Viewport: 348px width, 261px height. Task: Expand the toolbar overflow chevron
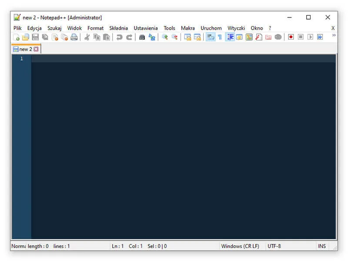click(334, 36)
